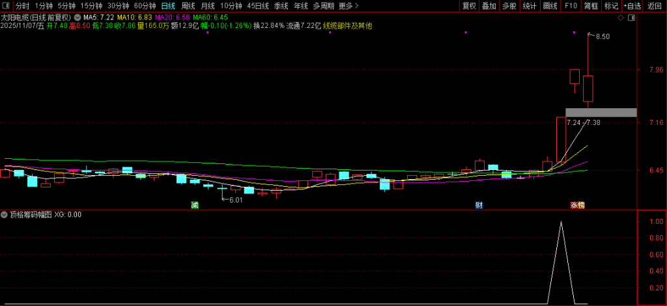Click the 叠加 overlay button

click(x=489, y=6)
